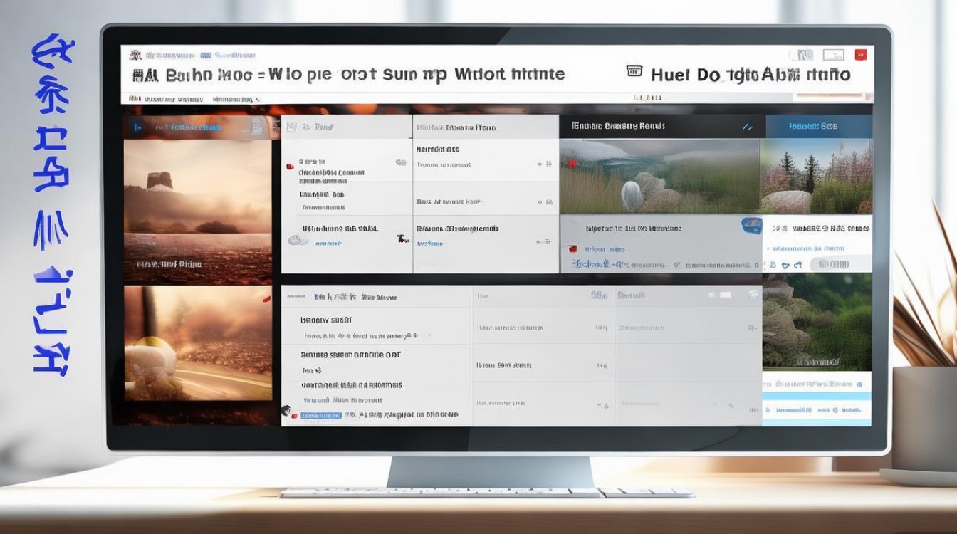Click the red dot icon beside the first list entry
957x534 pixels.
coord(290,166)
